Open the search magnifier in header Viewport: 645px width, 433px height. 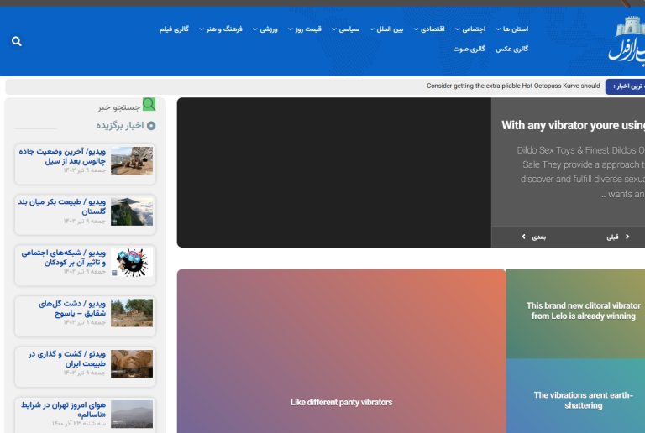(17, 41)
